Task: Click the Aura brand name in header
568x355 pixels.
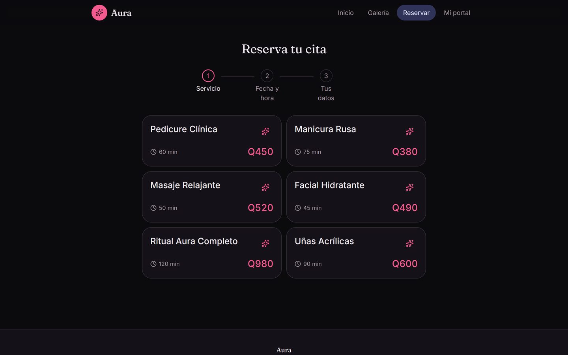Action: (121, 13)
